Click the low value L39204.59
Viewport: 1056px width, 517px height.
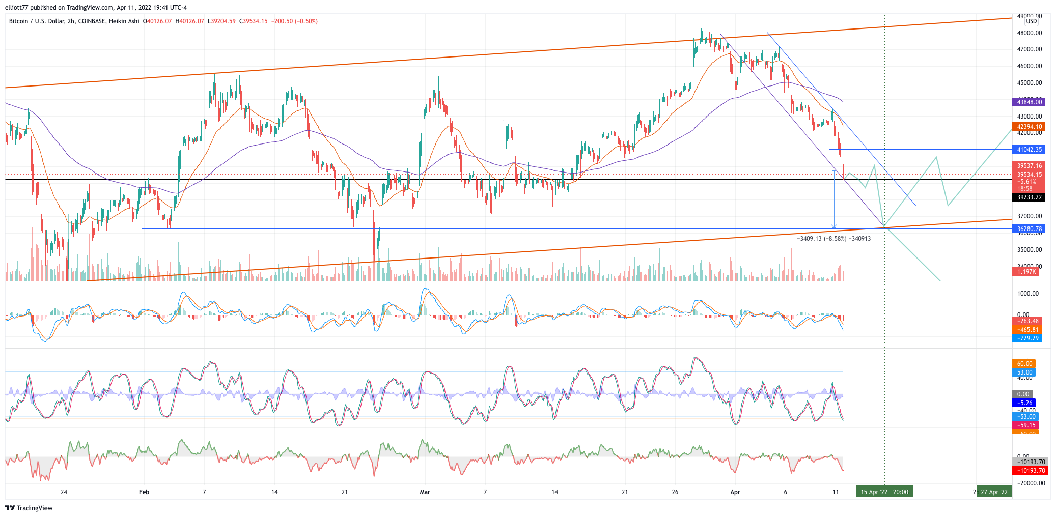[221, 21]
